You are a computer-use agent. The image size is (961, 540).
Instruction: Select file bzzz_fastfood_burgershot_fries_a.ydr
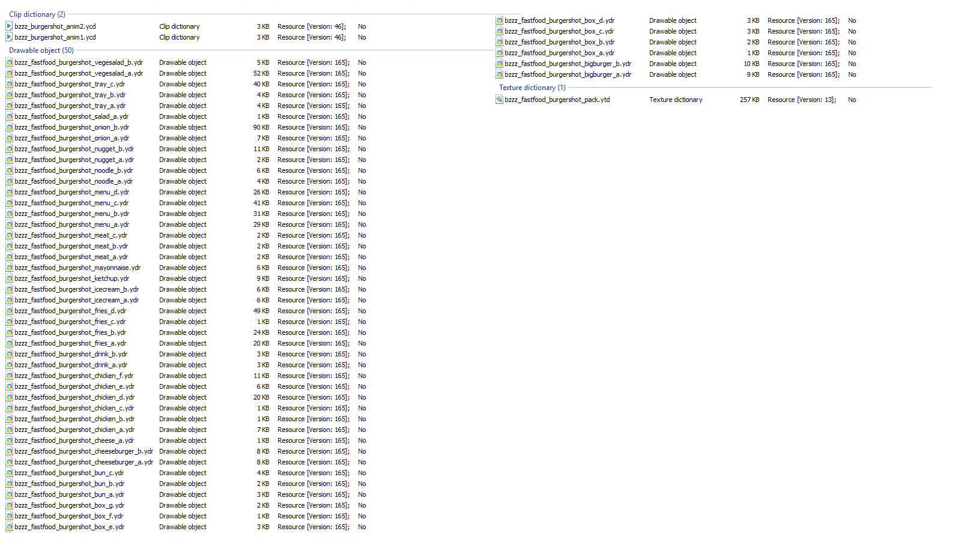pos(70,343)
